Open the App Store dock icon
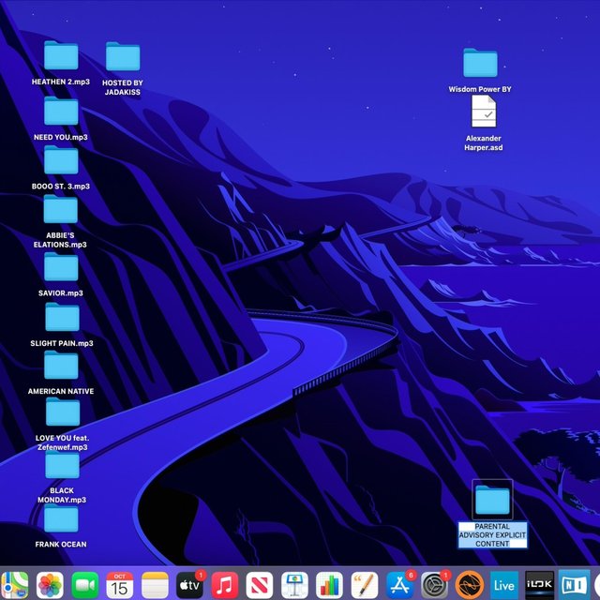This screenshot has height=600, width=600. tap(399, 585)
